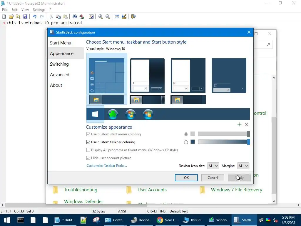Click the Zoom out magnifier icon
This screenshot has width=301, height=226.
click(x=108, y=16)
